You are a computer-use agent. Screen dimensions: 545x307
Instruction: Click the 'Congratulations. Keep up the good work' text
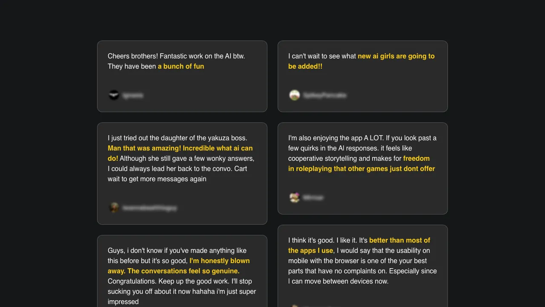(x=168, y=281)
